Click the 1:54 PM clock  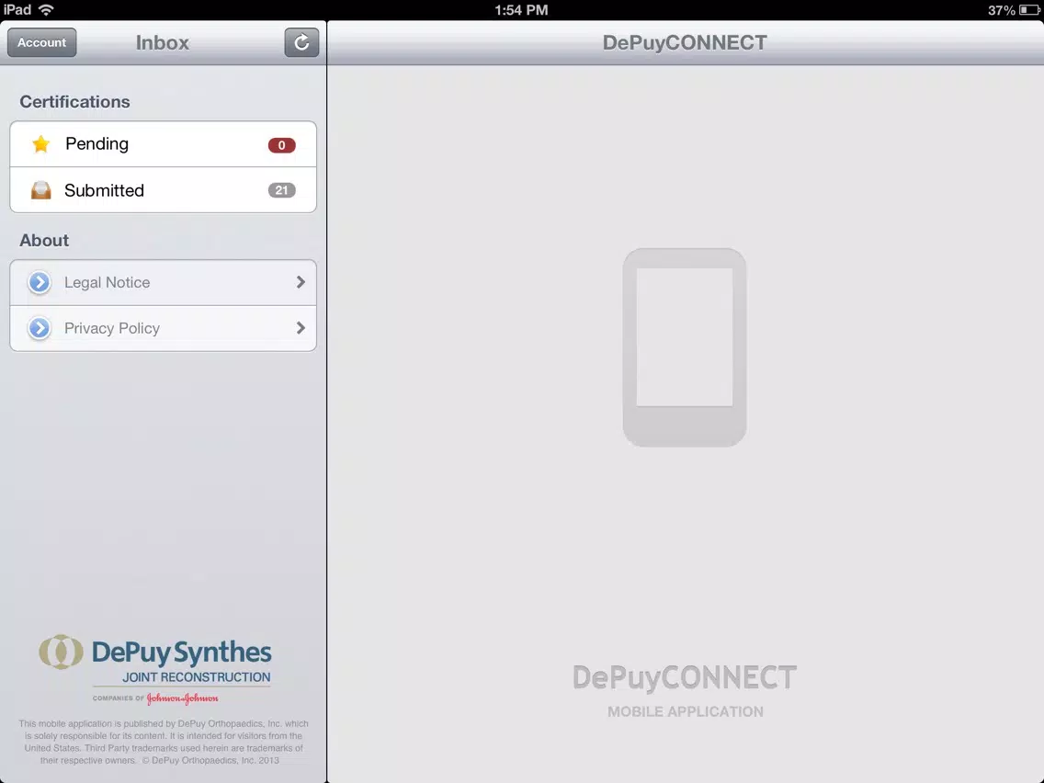pos(521,10)
